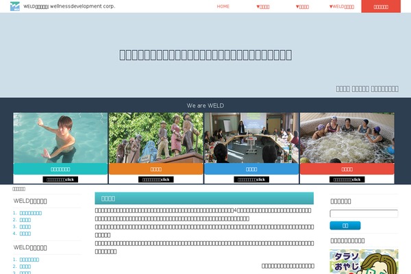
Task: Click the teal label under the pool photo
Action: coord(60,169)
